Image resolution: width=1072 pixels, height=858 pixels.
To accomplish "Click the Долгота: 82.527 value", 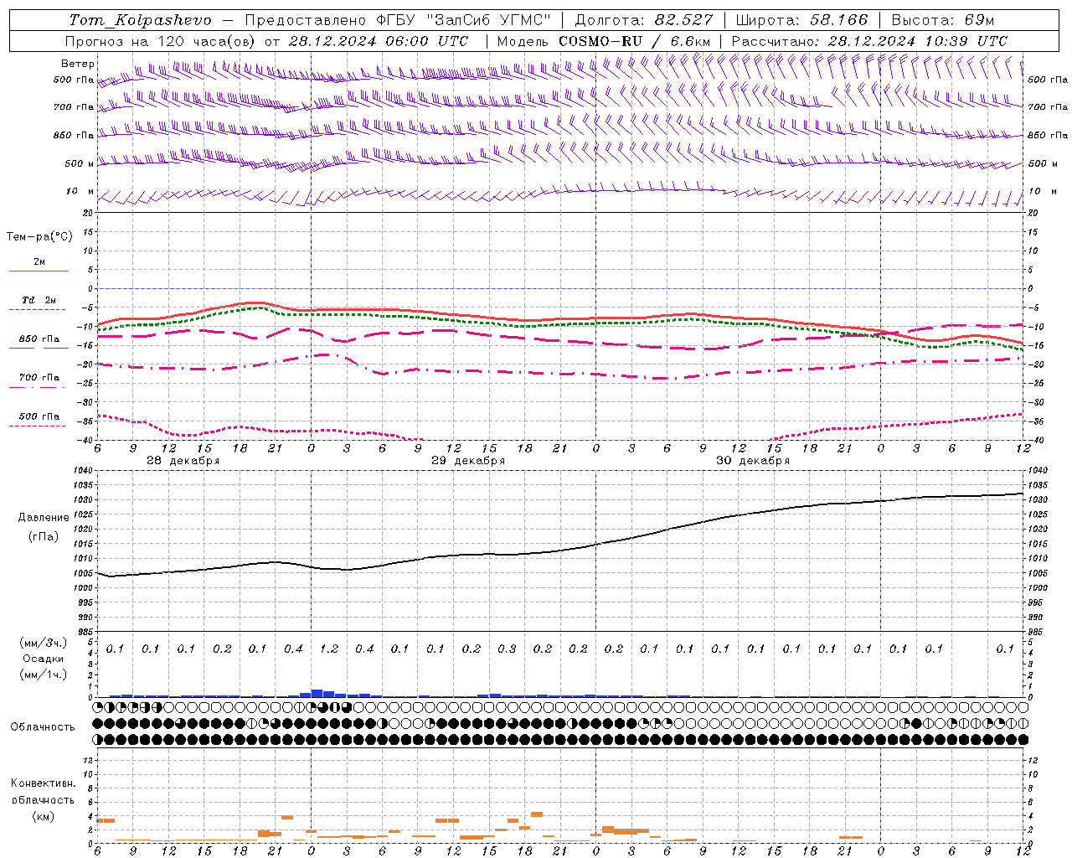I will coord(643,19).
